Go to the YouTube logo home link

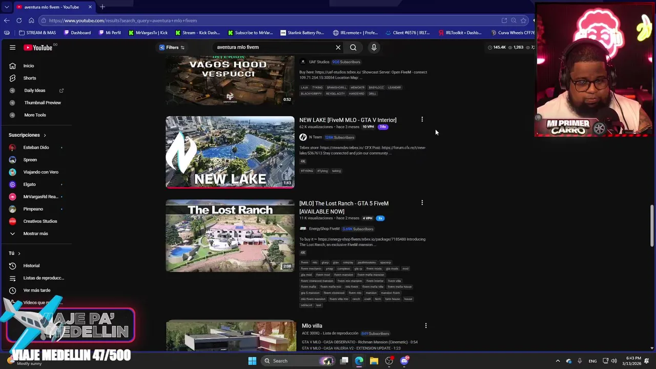click(x=38, y=47)
